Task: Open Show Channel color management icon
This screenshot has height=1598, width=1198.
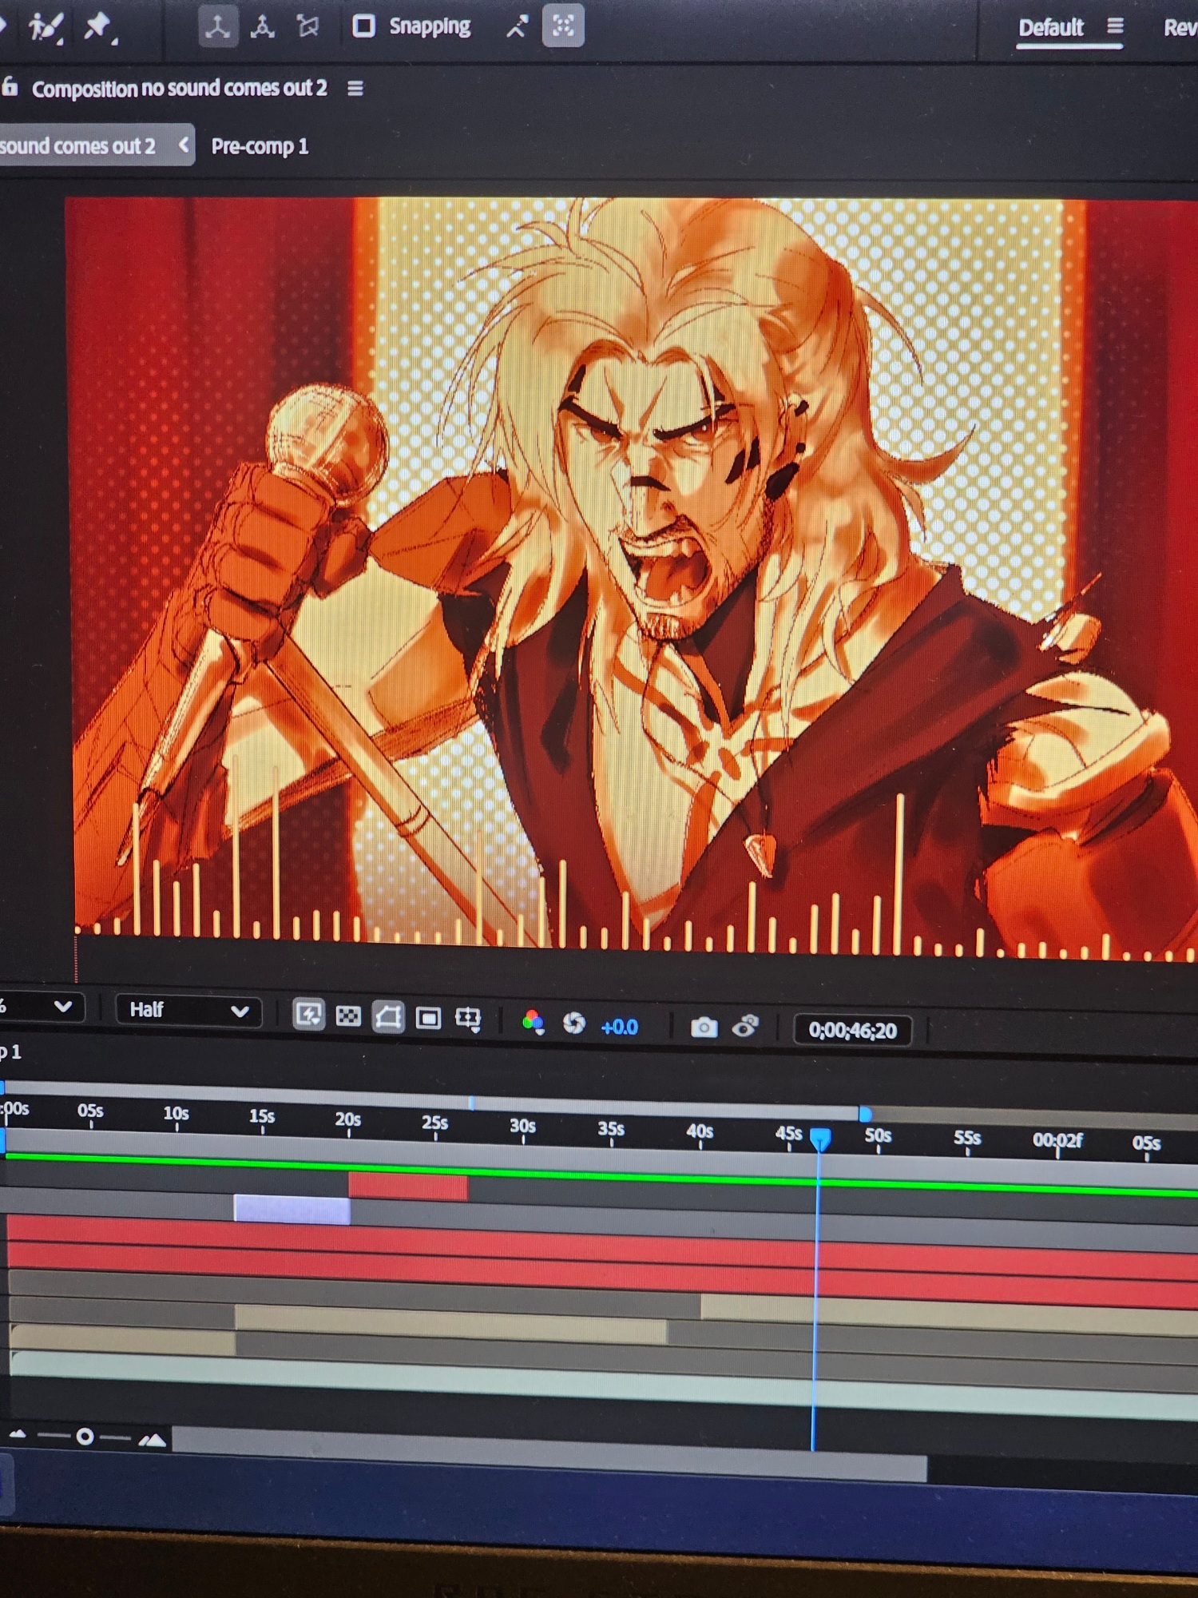Action: click(x=533, y=1021)
